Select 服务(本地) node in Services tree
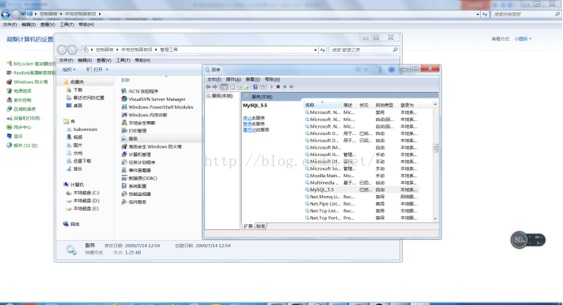563x305 pixels. pyautogui.click(x=220, y=96)
